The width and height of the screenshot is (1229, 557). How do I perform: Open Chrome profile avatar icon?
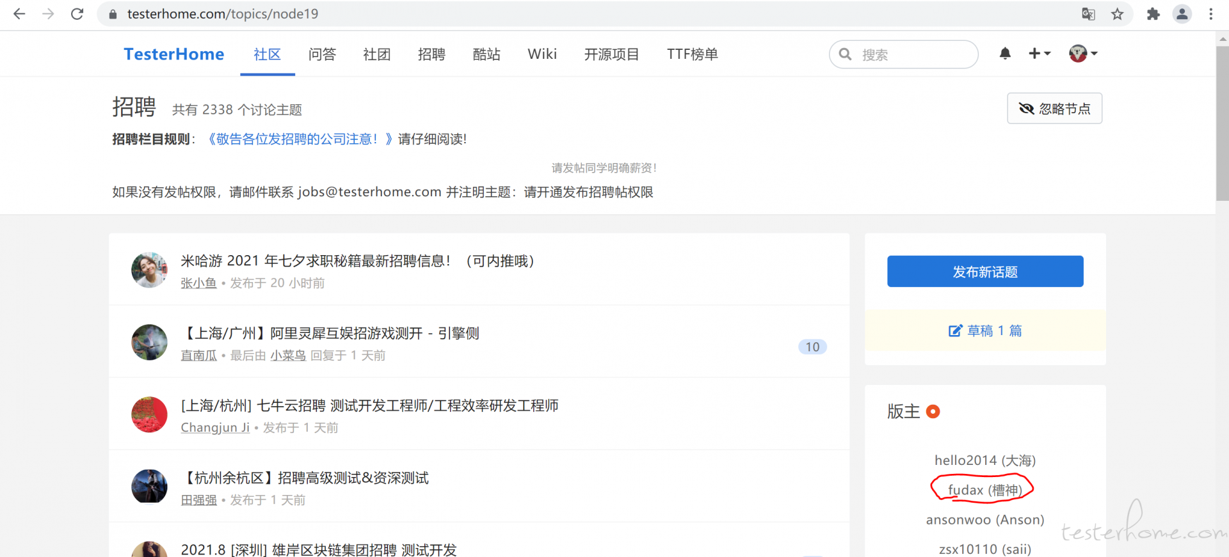(x=1182, y=14)
